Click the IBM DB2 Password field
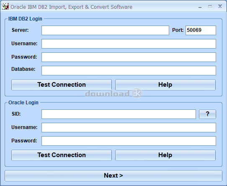This screenshot has width=227, height=186. point(129,57)
